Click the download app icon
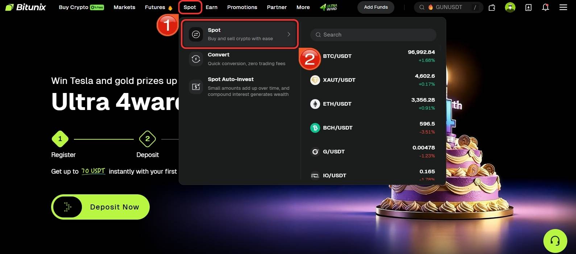This screenshot has height=254, width=576. [x=528, y=8]
